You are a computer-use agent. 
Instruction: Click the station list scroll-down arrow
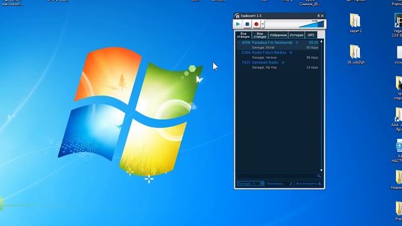click(322, 170)
